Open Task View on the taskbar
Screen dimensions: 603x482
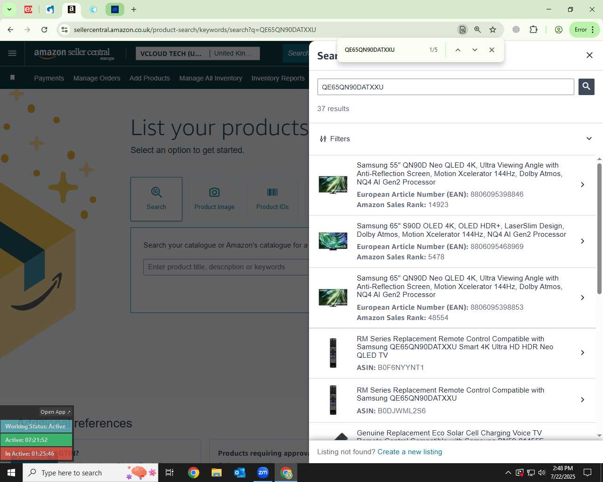coord(170,473)
